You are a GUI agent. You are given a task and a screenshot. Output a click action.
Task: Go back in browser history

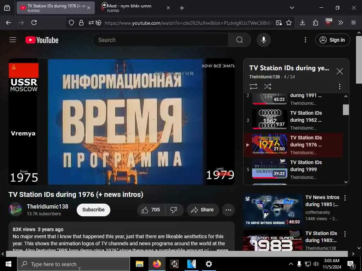[8, 23]
